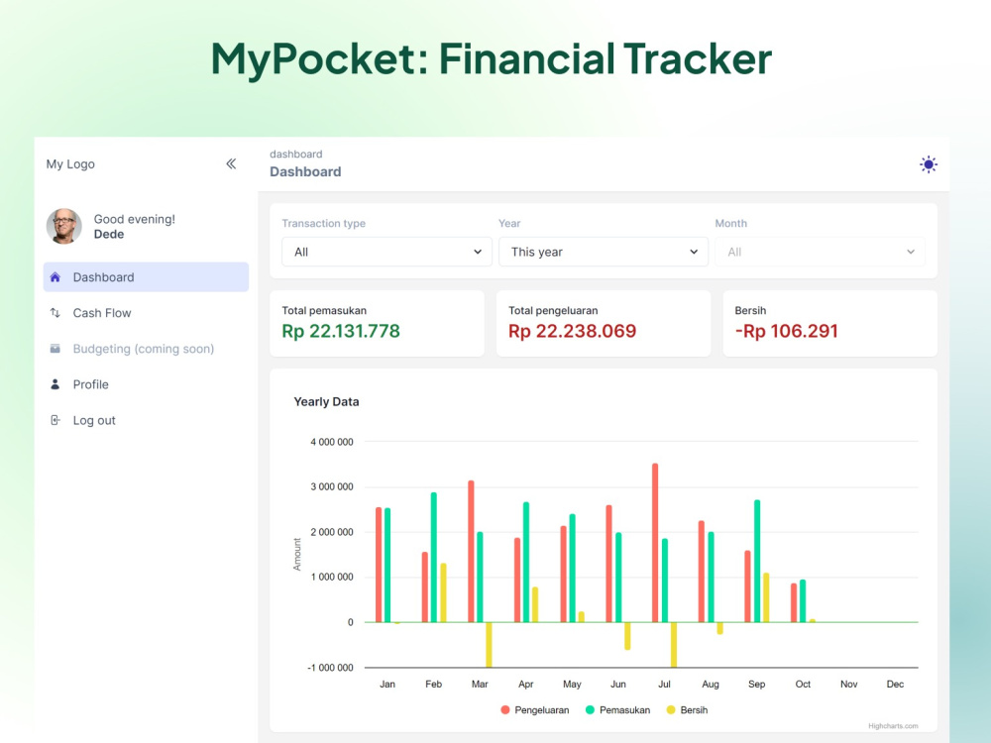Click the Budgeting wallet icon
Image resolution: width=991 pixels, height=743 pixels.
pos(55,349)
